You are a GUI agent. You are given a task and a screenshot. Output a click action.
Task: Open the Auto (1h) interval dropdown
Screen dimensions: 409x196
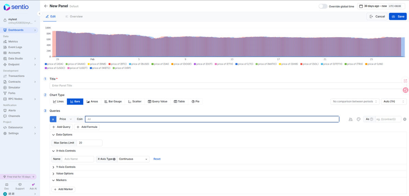[394, 101]
